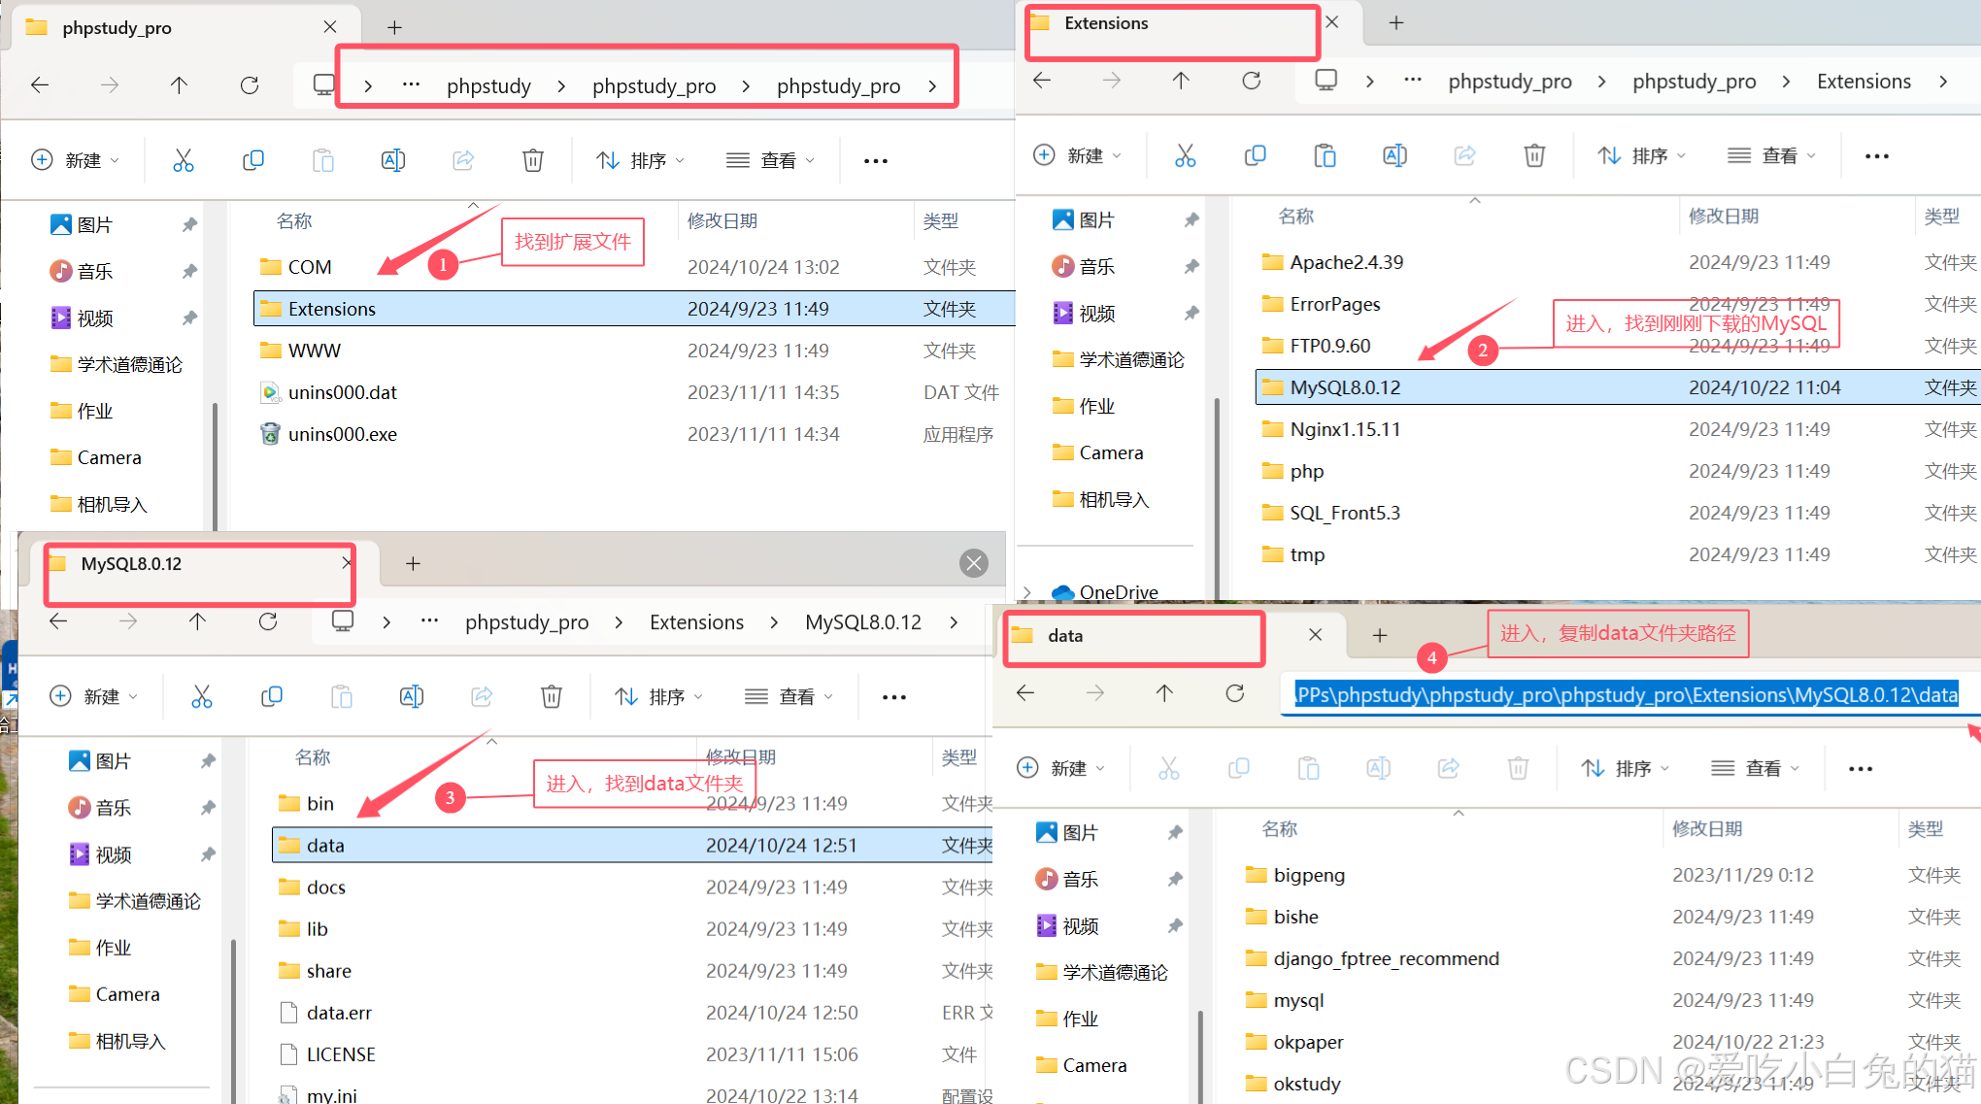Viewport: 1981px width, 1104px height.
Task: Open the 查看 dropdown in data window
Action: [x=1756, y=768]
